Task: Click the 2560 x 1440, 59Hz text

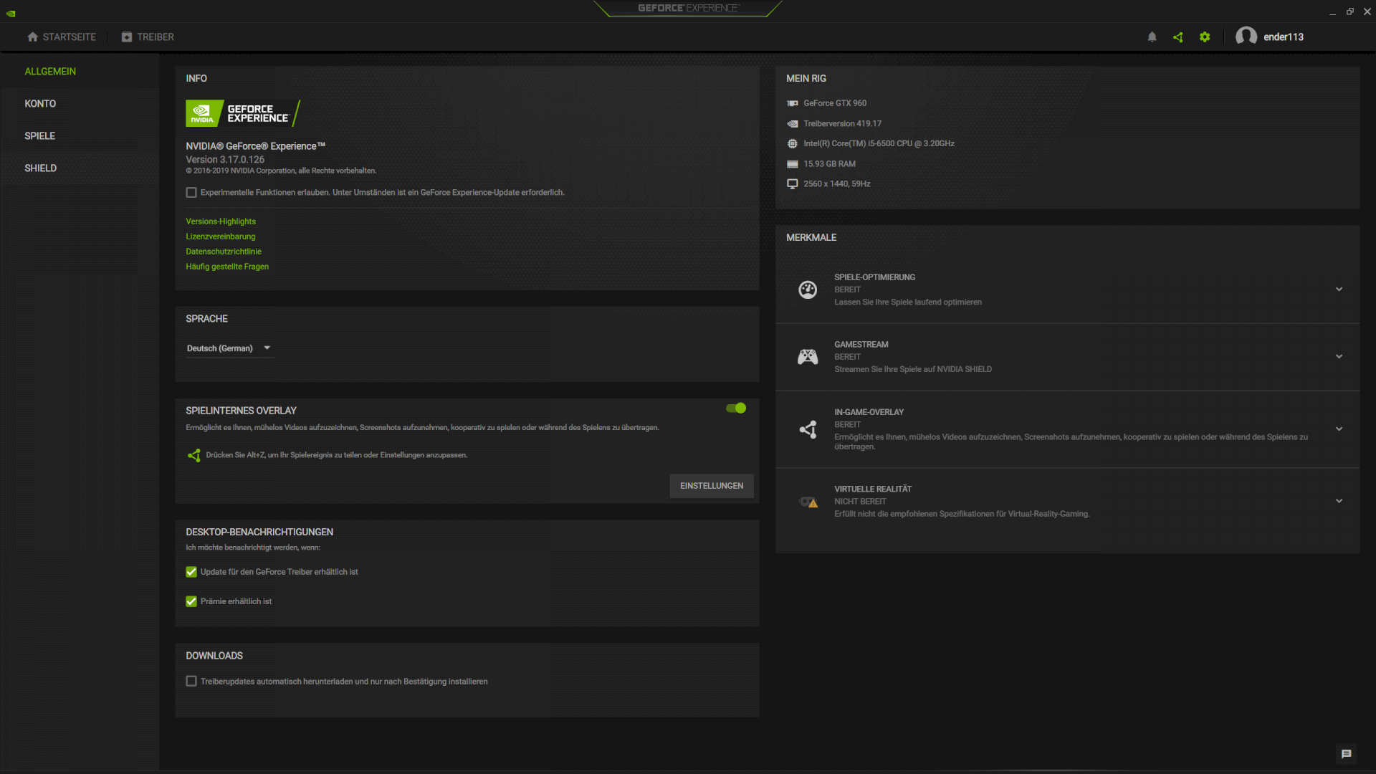Action: (x=837, y=184)
